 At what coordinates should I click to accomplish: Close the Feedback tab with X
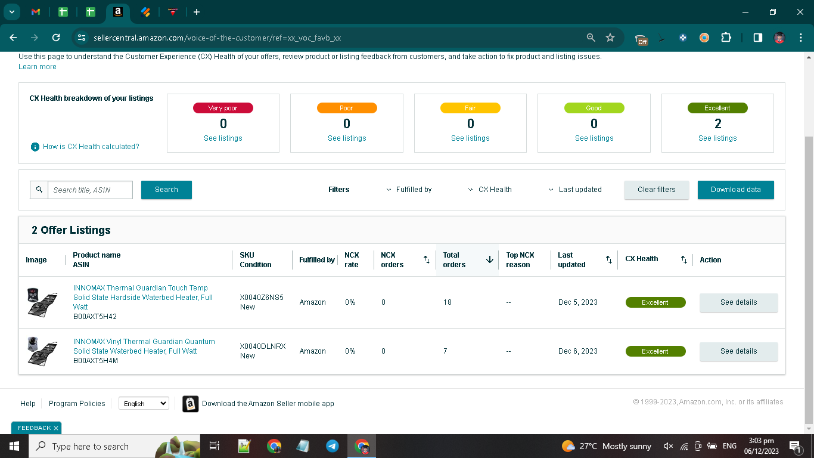56,428
